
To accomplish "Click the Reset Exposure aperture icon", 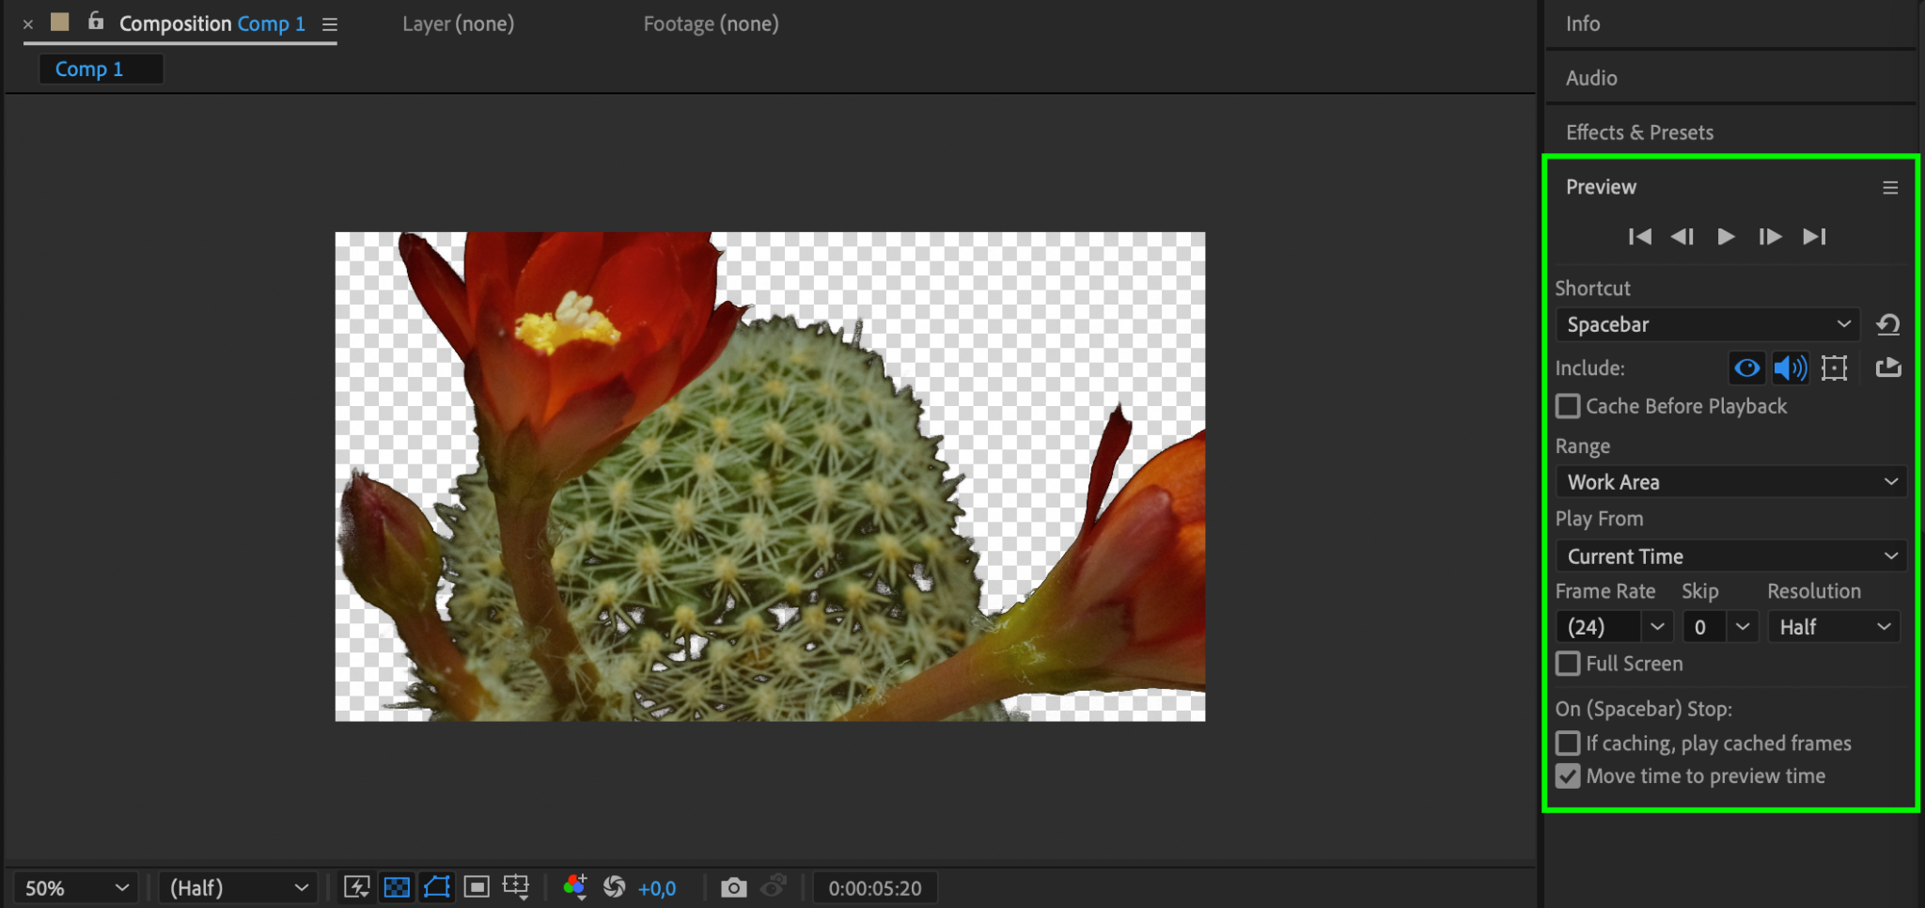I will click(x=615, y=887).
